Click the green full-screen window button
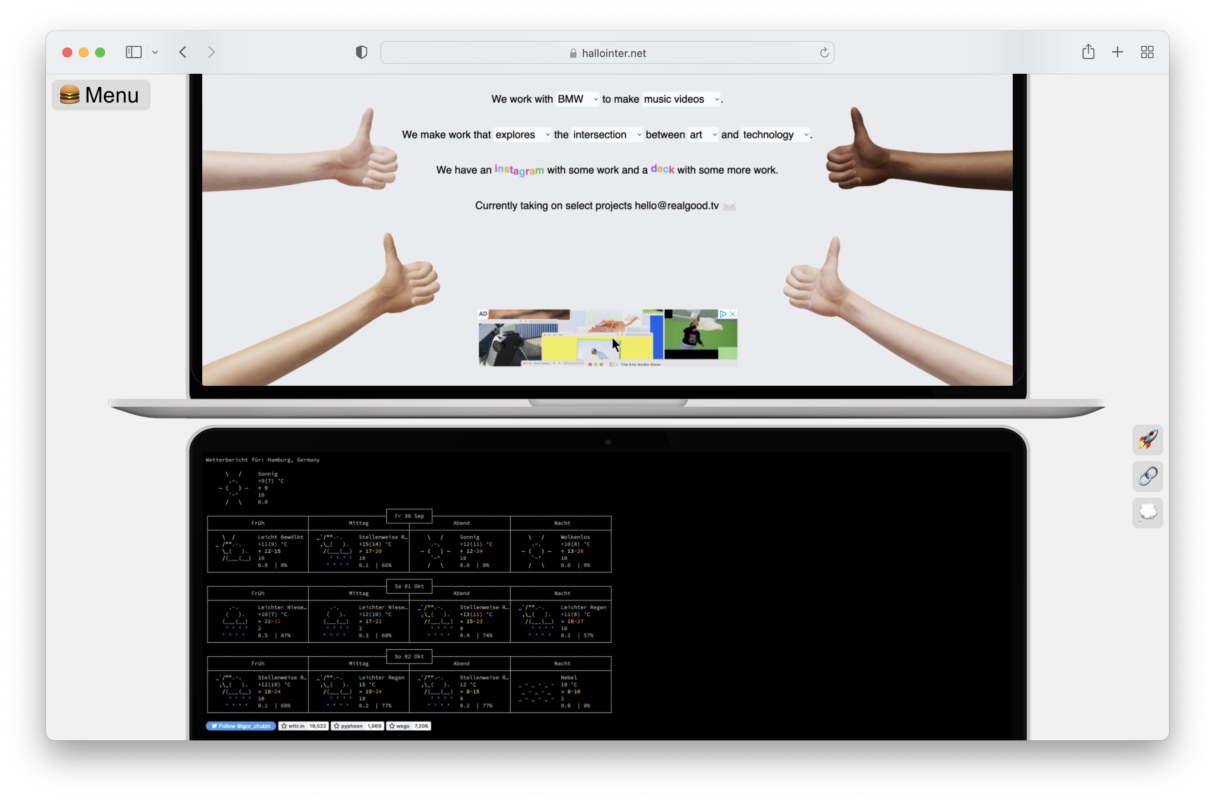This screenshot has height=801, width=1215. point(100,52)
